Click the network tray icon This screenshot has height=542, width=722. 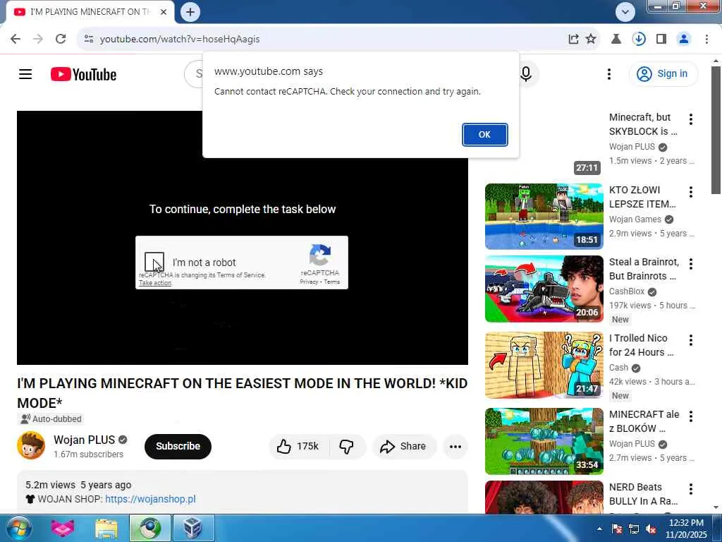click(x=634, y=529)
